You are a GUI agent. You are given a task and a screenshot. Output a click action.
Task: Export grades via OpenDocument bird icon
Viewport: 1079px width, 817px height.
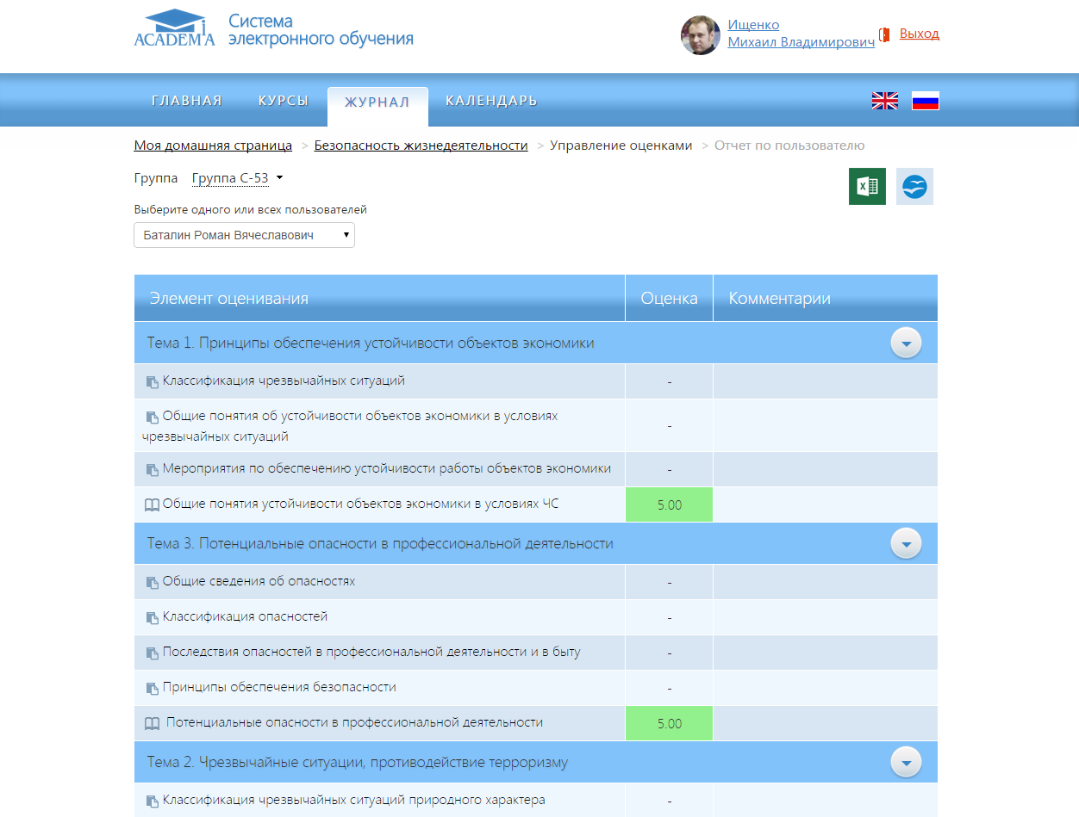click(x=914, y=187)
